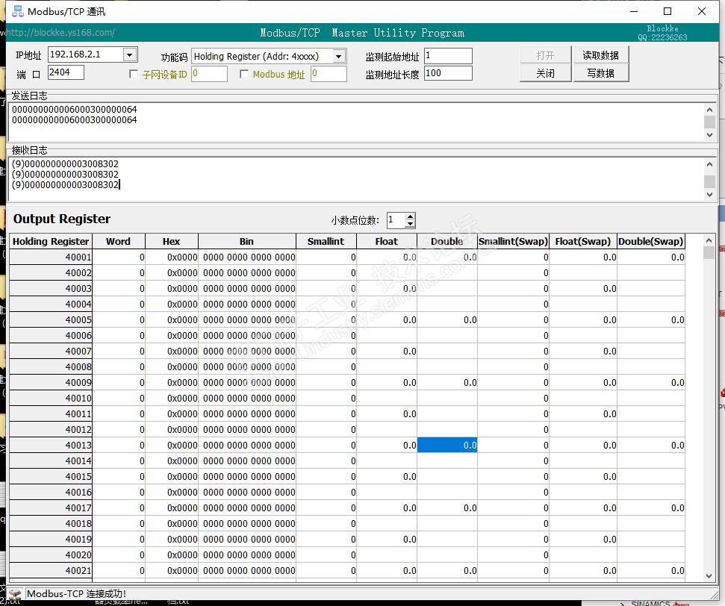
Task: Open the IP地址 dropdown list
Action: point(130,54)
